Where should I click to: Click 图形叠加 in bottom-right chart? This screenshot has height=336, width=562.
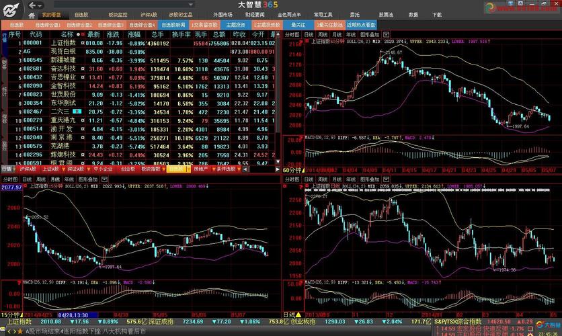click(370, 179)
